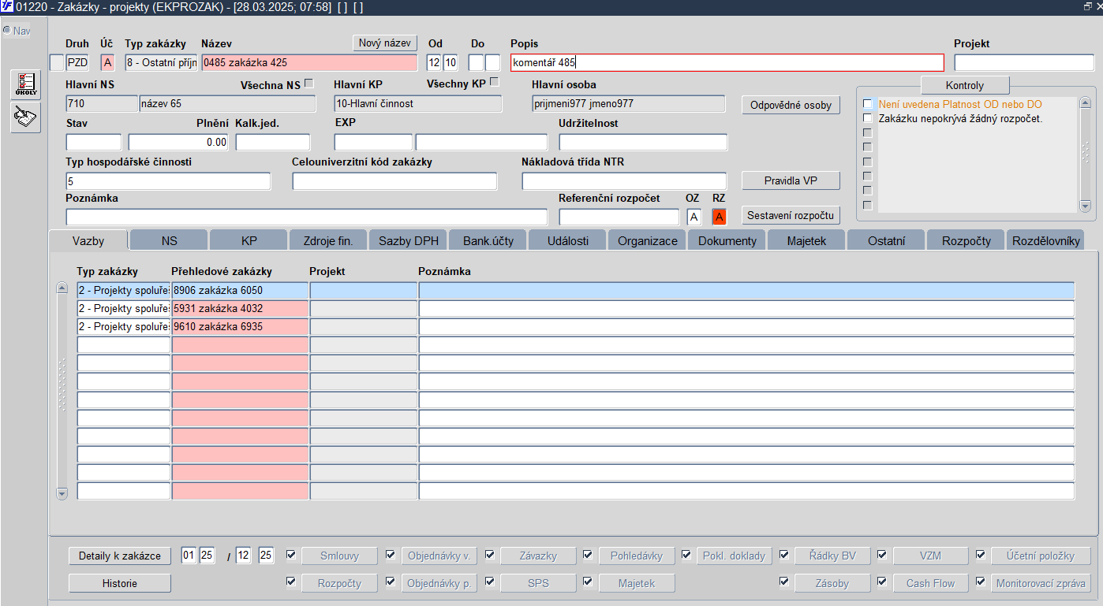Switch to the Rozpočty tab
Image resolution: width=1103 pixels, height=606 pixels.
pos(966,240)
